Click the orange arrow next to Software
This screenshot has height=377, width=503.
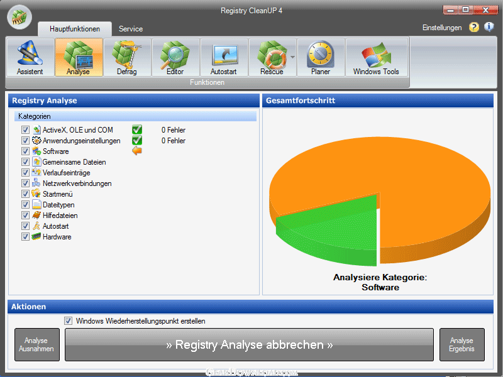click(x=137, y=151)
